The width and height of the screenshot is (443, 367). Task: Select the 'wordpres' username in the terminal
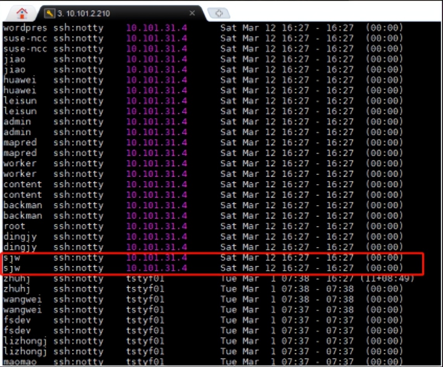point(25,28)
